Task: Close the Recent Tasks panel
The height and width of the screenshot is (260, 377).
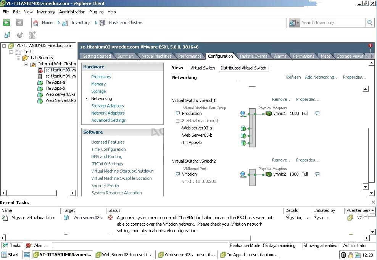Action: pyautogui.click(x=373, y=202)
